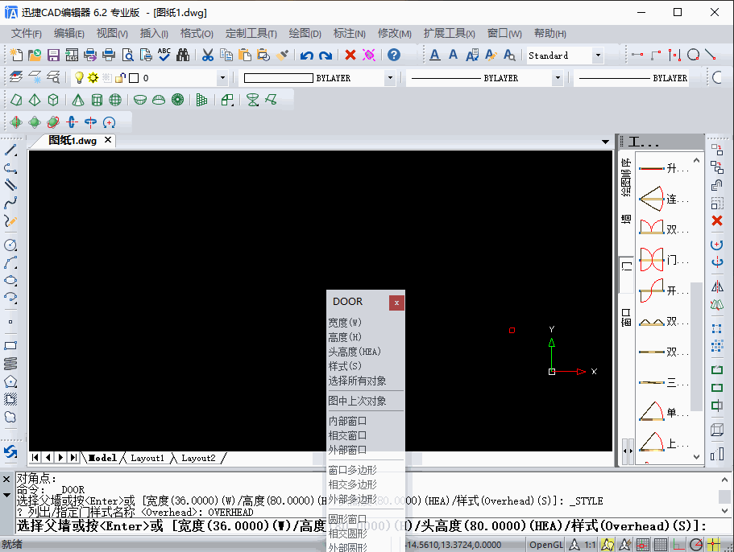Click the red X delete icon
Viewport: 734px width, 552px height.
[x=350, y=56]
